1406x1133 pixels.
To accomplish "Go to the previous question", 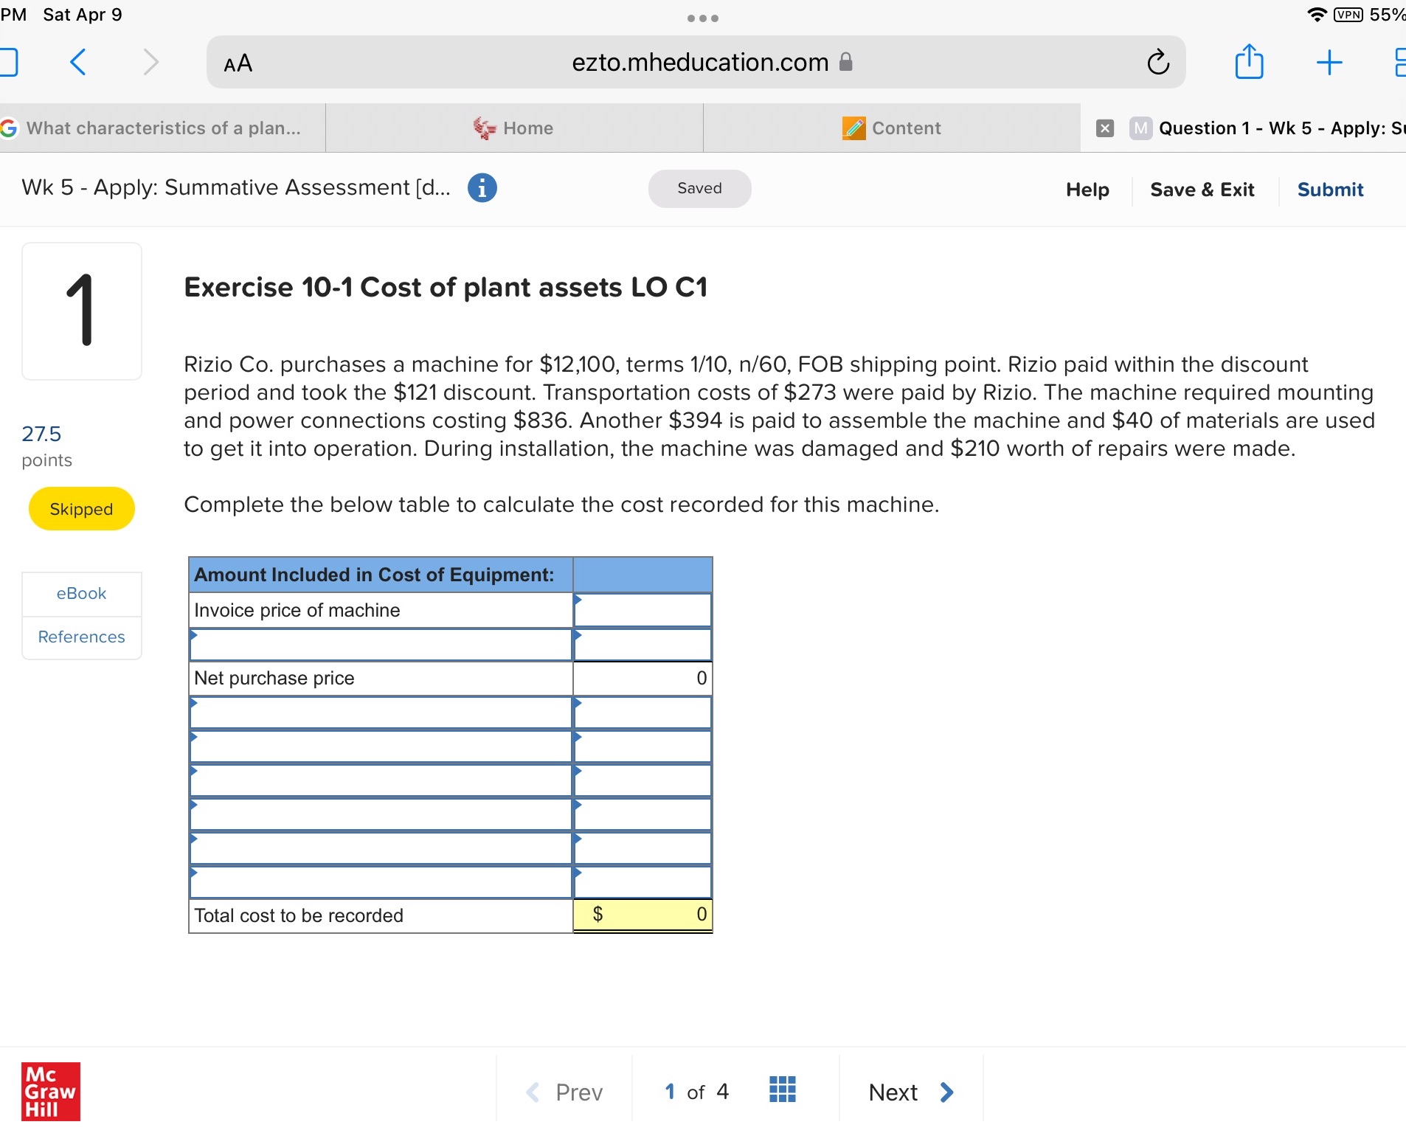I will pyautogui.click(x=564, y=1092).
